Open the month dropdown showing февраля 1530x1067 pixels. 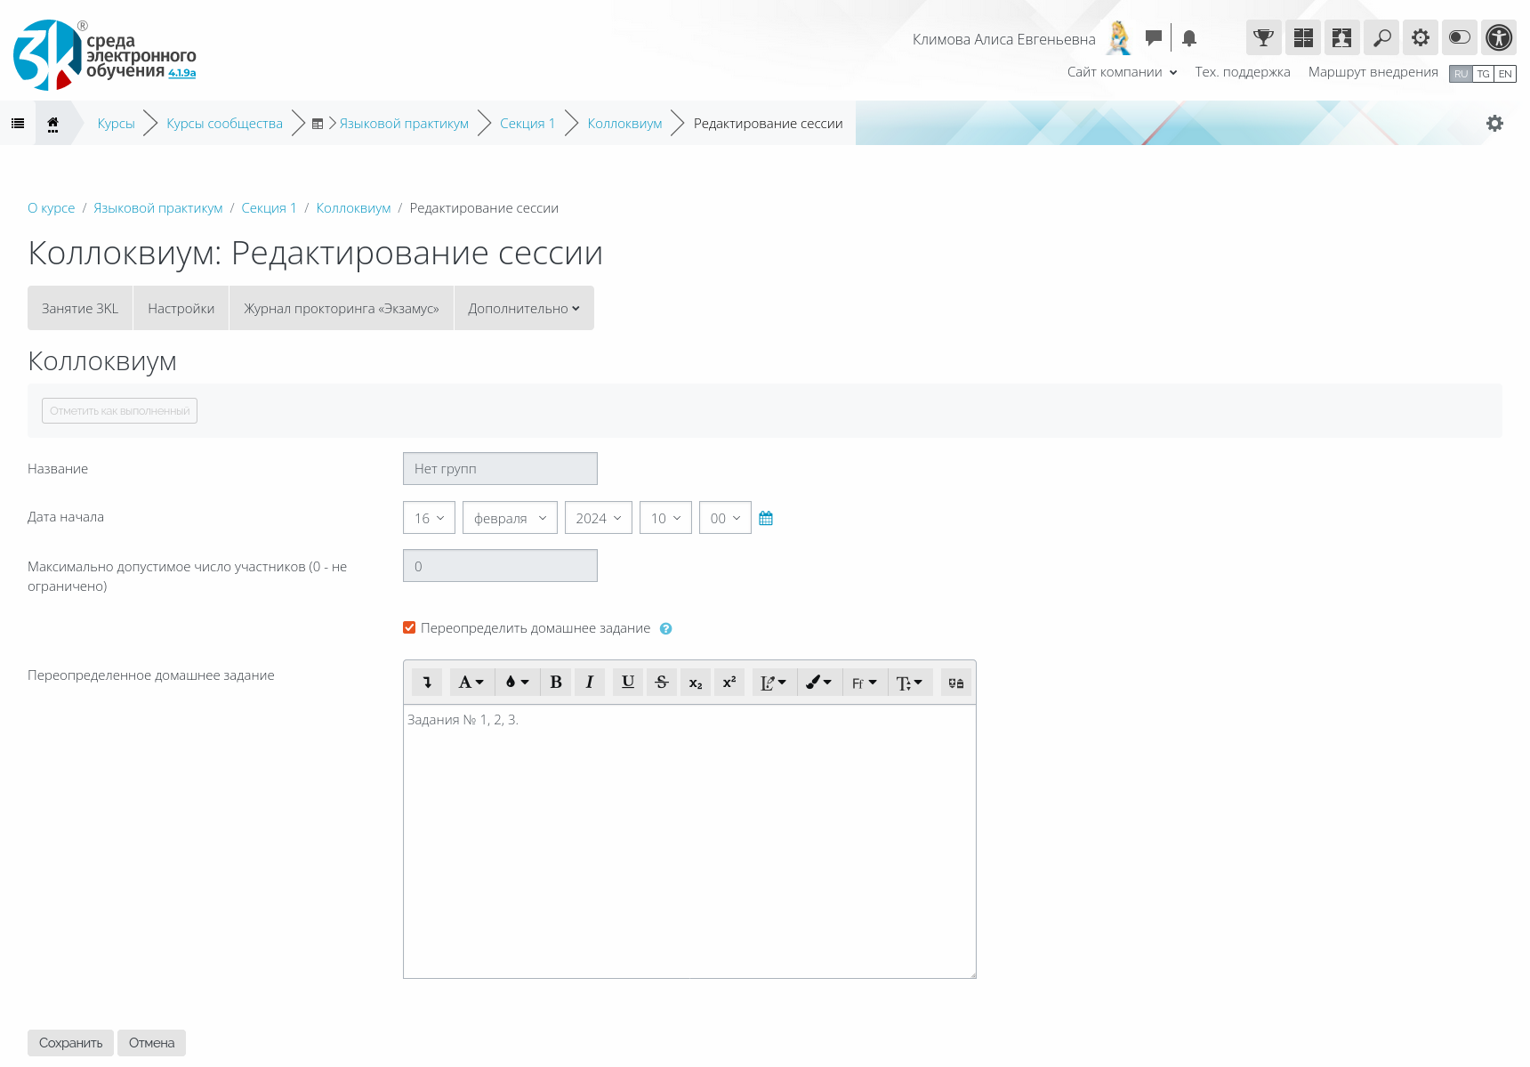click(510, 518)
